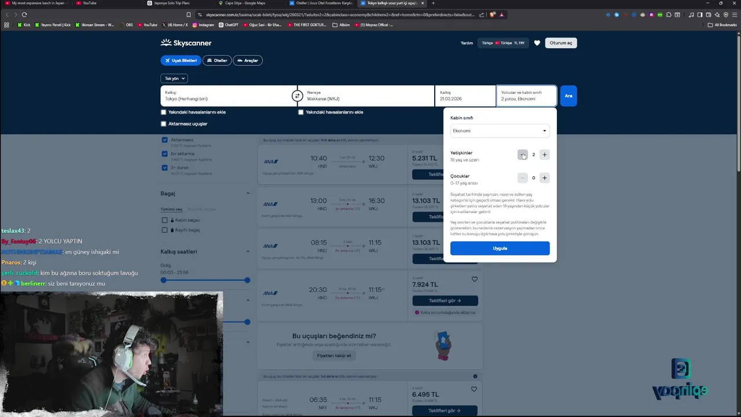
Task: Bookmark this page icon in address bar
Action: [189, 14]
